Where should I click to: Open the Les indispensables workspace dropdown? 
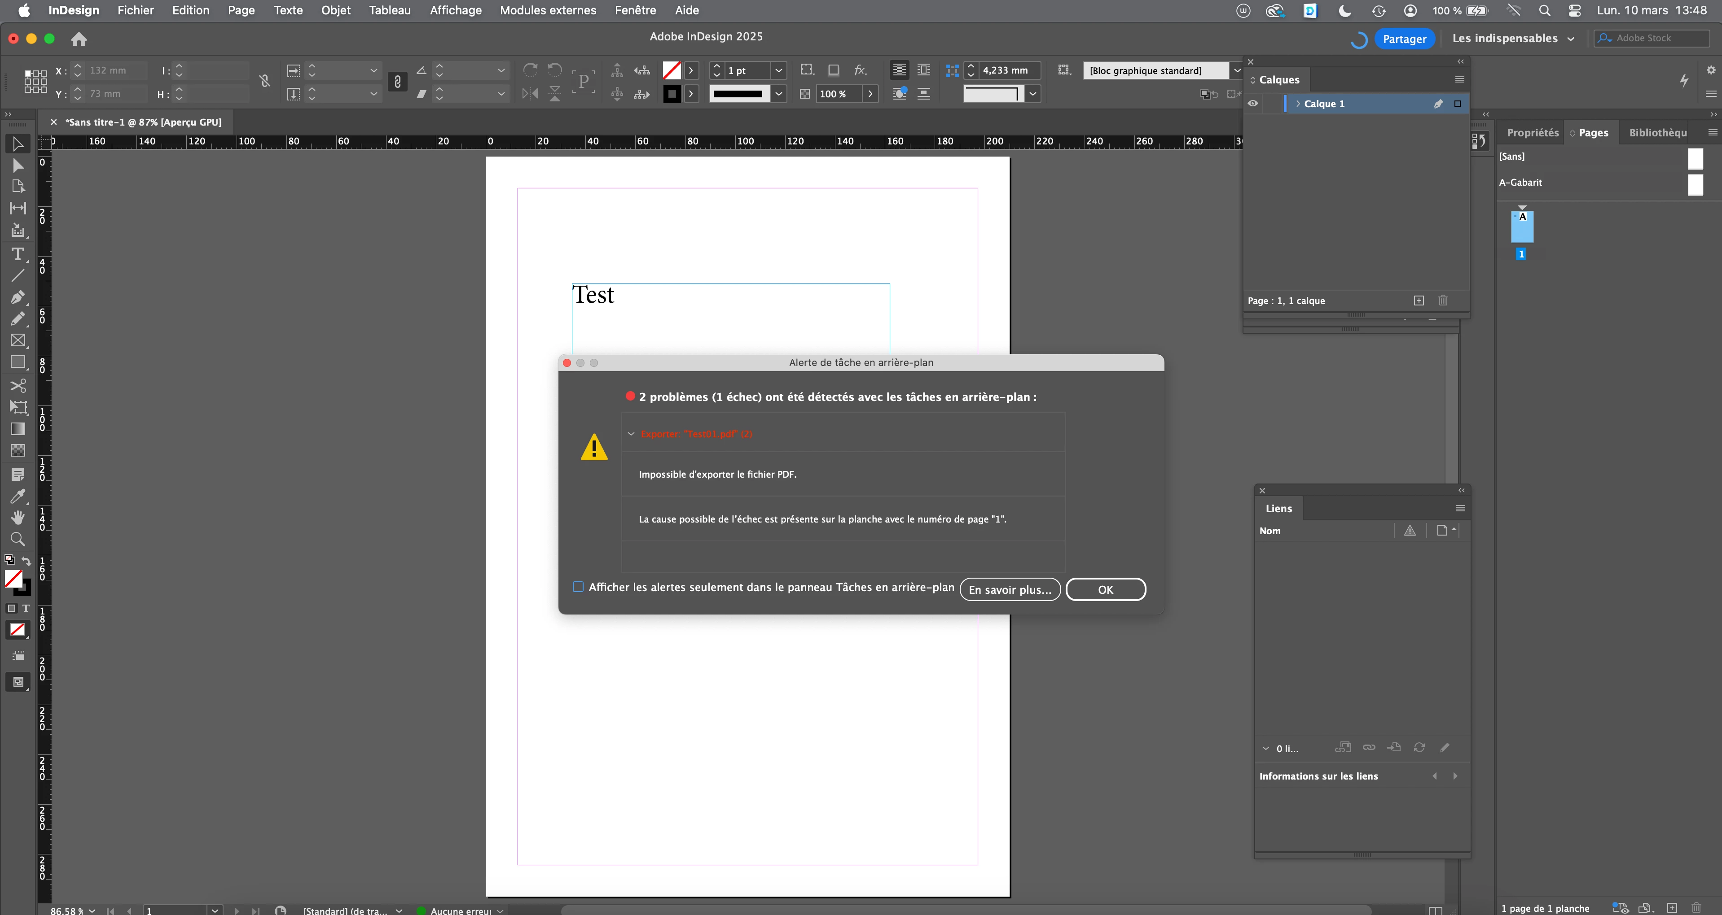click(1513, 39)
